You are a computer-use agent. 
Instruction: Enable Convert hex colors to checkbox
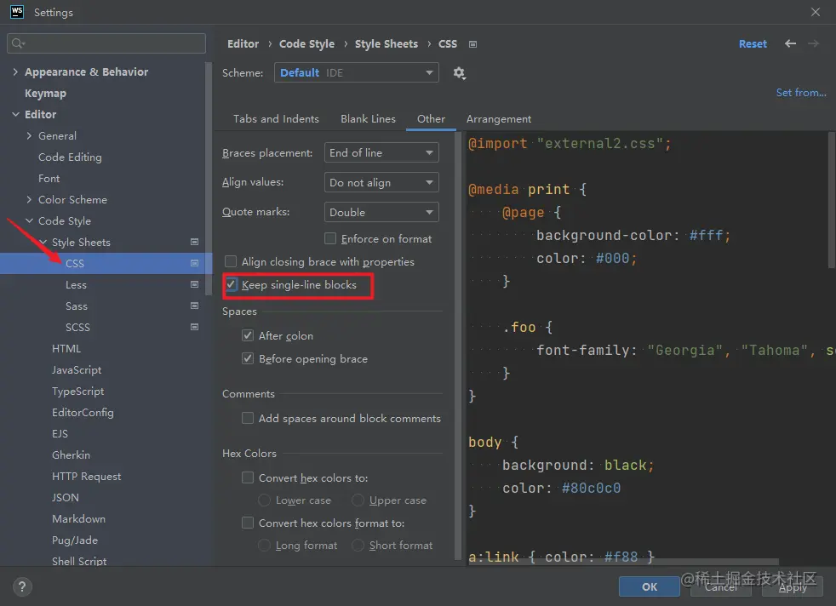pyautogui.click(x=248, y=477)
